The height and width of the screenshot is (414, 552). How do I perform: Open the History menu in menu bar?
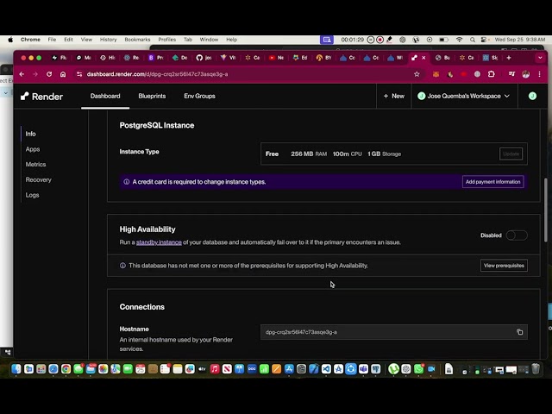coord(108,40)
